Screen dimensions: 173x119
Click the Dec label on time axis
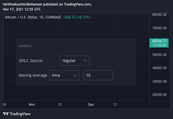pos(91,105)
